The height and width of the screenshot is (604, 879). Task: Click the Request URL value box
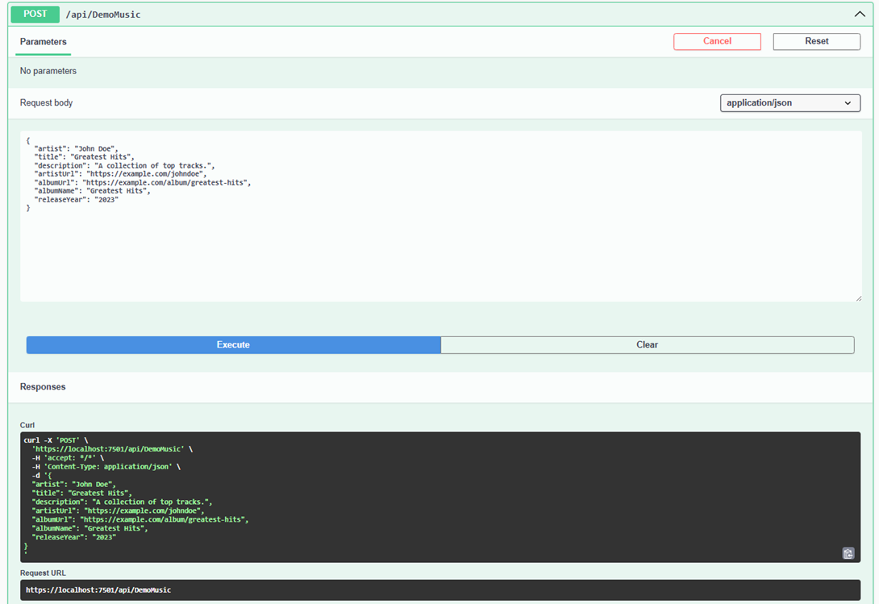[x=440, y=590]
